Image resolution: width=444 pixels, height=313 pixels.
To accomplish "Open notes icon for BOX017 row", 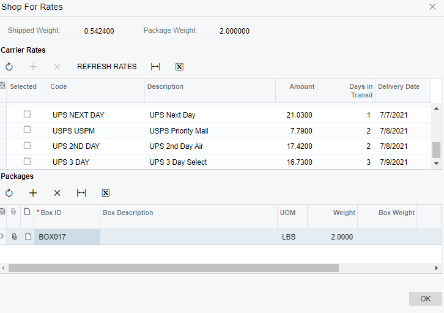I will tap(28, 236).
